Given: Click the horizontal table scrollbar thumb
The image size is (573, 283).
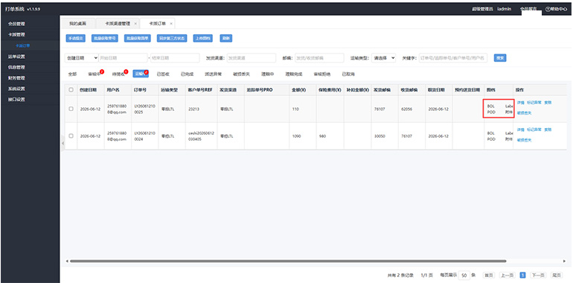Looking at the screenshot, I should tap(288, 261).
